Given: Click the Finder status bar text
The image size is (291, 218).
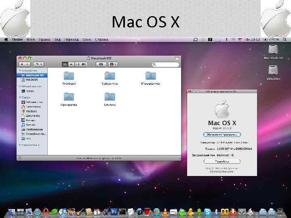Looking at the screenshot, I should (99, 158).
